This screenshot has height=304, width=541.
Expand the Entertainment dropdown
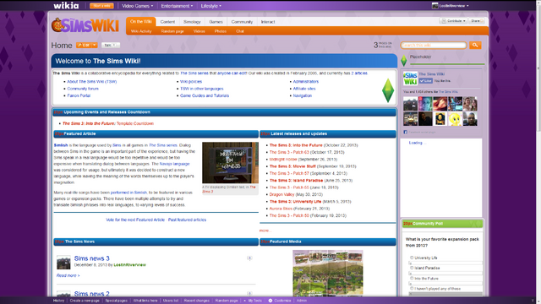[x=177, y=6]
